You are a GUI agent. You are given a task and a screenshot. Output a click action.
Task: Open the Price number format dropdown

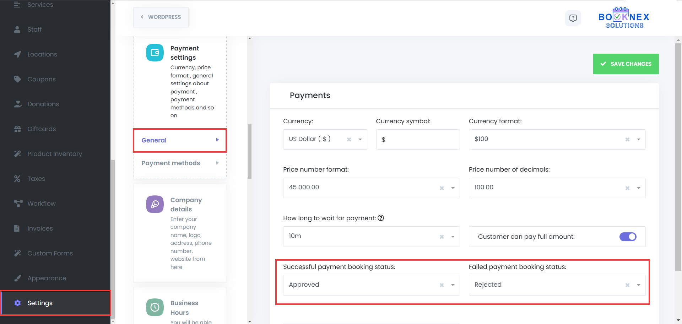coord(453,188)
